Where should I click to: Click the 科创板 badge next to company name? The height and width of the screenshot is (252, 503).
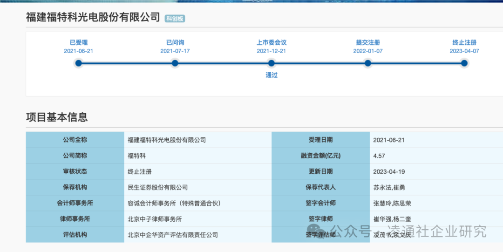click(175, 19)
